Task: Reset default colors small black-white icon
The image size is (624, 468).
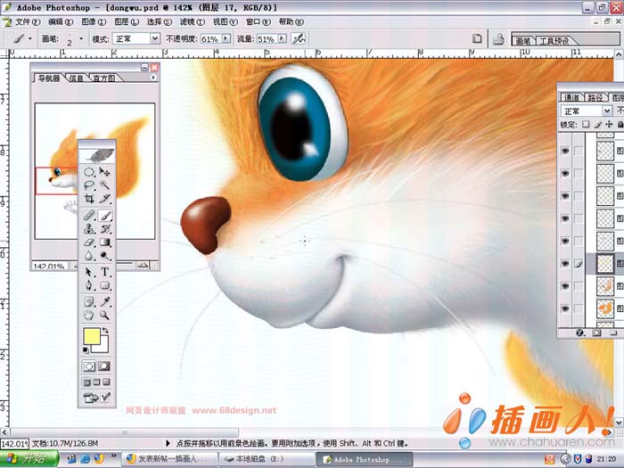Action: [86, 350]
